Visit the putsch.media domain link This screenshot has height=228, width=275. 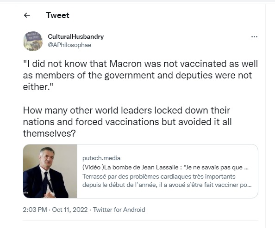coord(101,158)
